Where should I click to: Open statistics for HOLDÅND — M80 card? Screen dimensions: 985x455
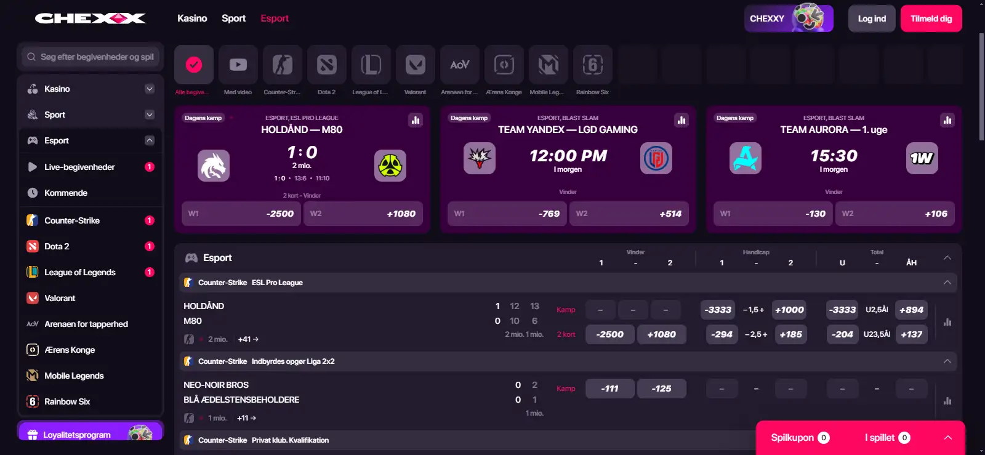coord(416,120)
